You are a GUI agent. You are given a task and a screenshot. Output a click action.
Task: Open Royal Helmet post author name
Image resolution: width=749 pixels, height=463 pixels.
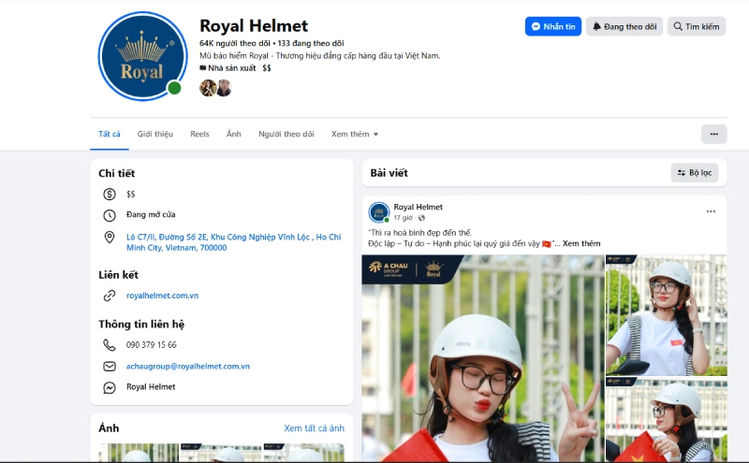click(x=418, y=207)
